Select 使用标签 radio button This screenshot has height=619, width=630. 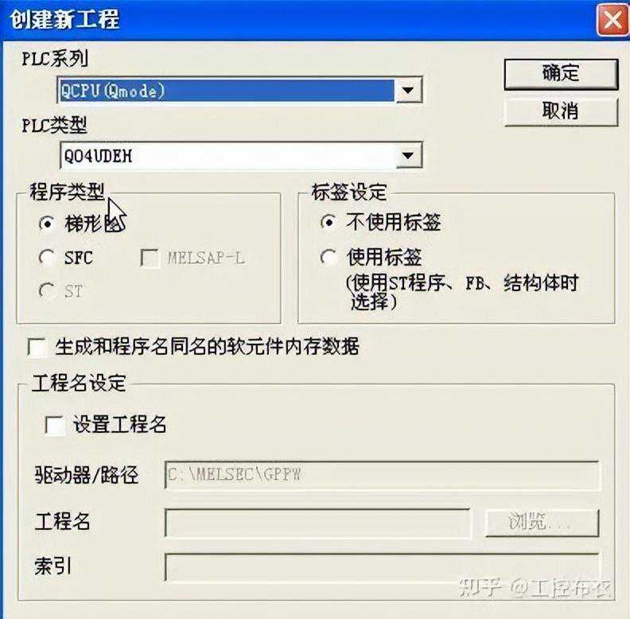pyautogui.click(x=329, y=257)
